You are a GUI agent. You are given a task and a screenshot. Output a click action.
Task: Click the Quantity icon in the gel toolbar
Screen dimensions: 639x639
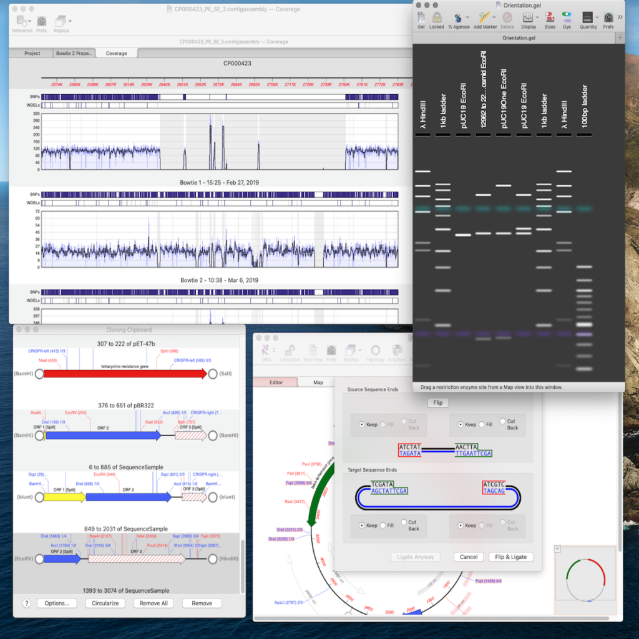tap(587, 17)
